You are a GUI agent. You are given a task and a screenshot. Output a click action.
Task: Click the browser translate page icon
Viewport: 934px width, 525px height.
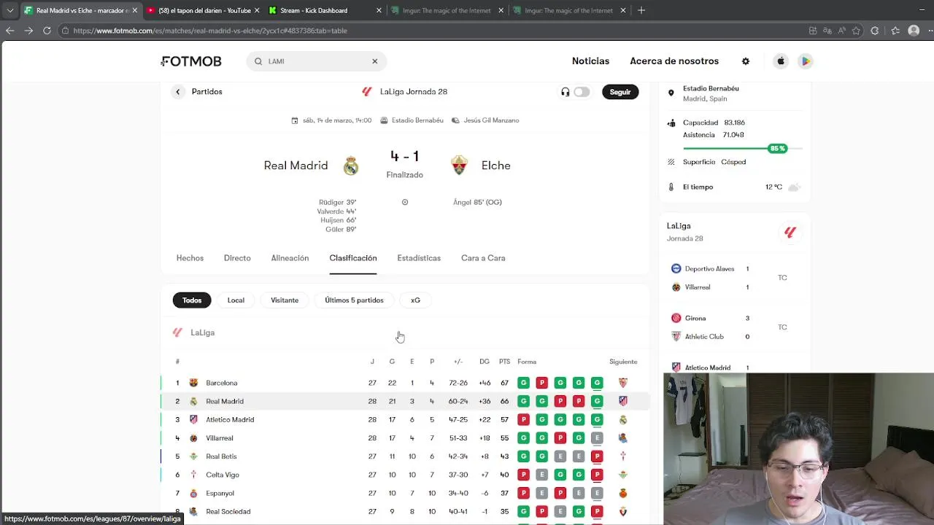[827, 31]
